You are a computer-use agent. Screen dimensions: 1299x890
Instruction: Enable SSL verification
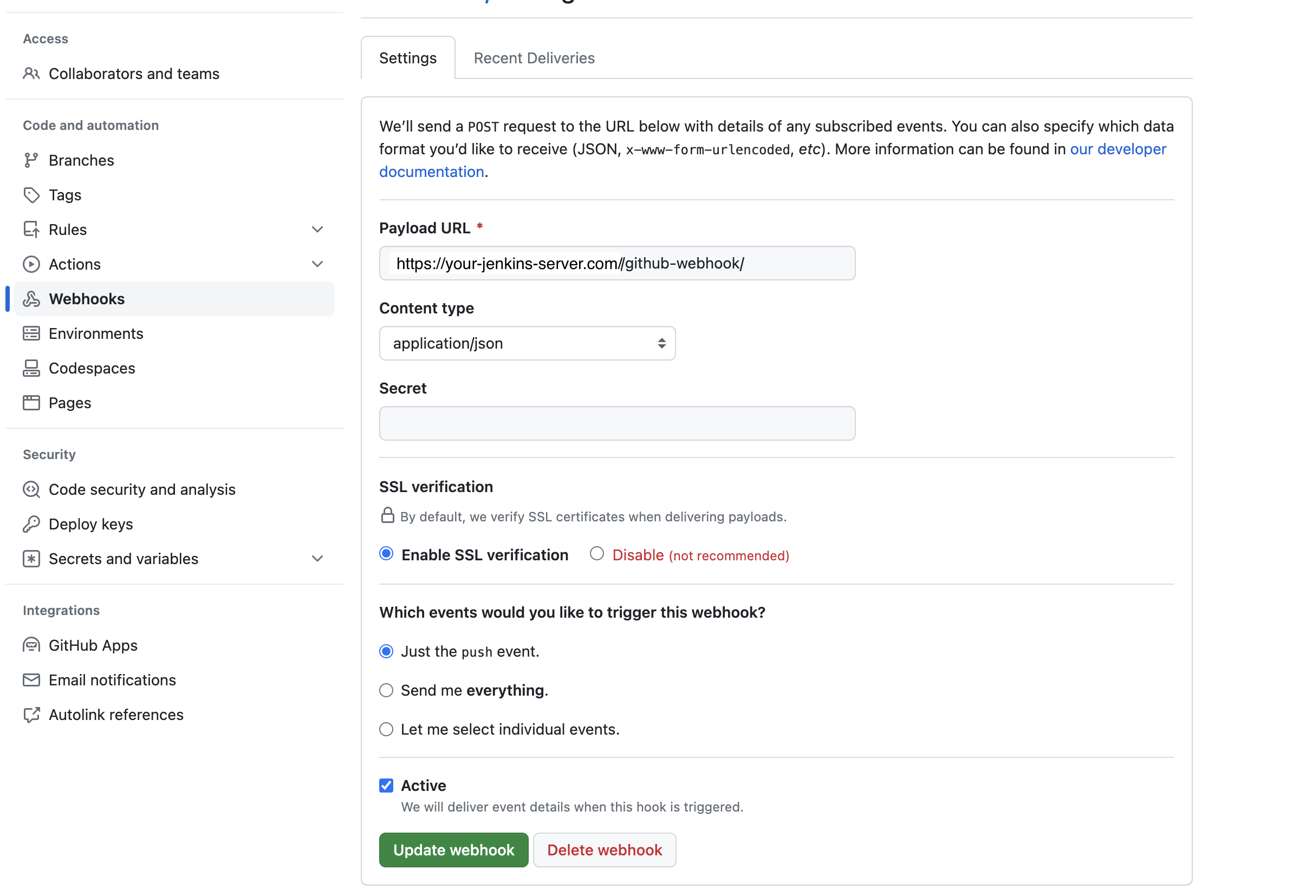point(386,554)
